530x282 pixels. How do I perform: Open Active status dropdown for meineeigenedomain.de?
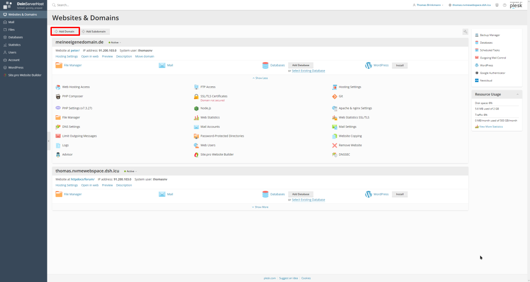click(115, 42)
